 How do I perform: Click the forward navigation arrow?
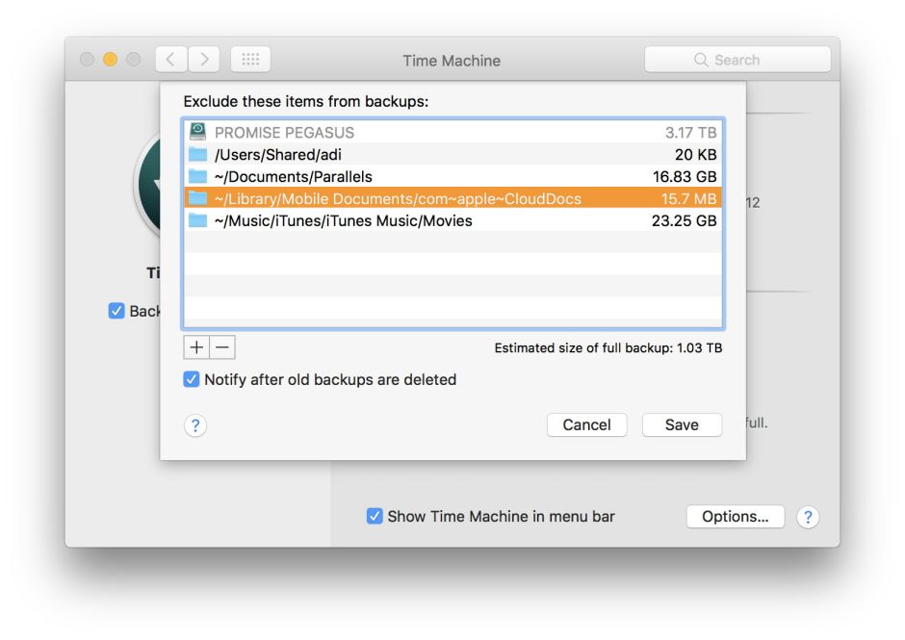pyautogui.click(x=204, y=58)
